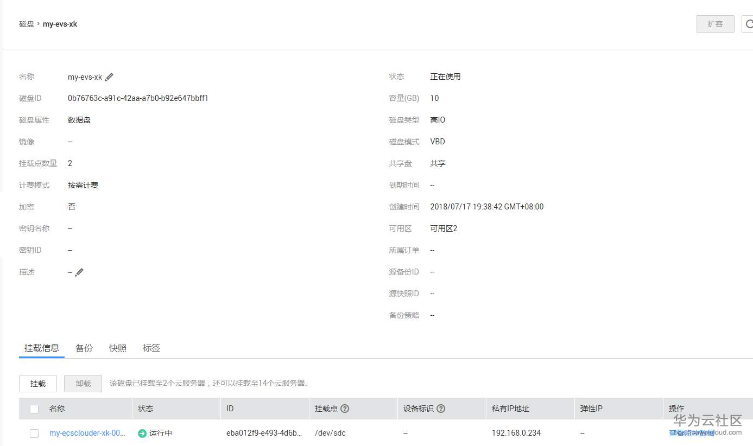Open the help tooltip beside 挂载点
This screenshot has height=446, width=753.
pyautogui.click(x=345, y=408)
